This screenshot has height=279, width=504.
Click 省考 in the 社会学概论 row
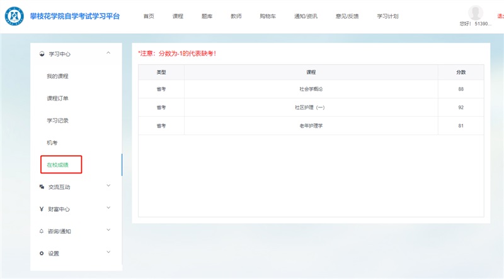coord(161,89)
